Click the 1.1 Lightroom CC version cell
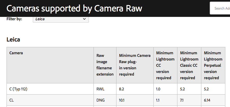 coord(158,100)
